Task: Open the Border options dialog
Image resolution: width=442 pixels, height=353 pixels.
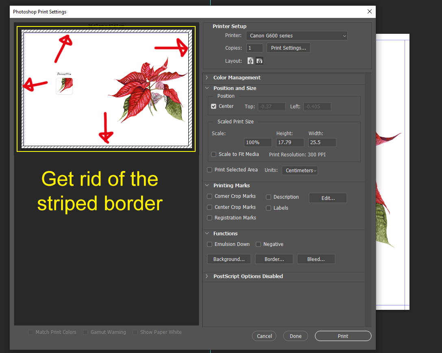Action: point(274,259)
